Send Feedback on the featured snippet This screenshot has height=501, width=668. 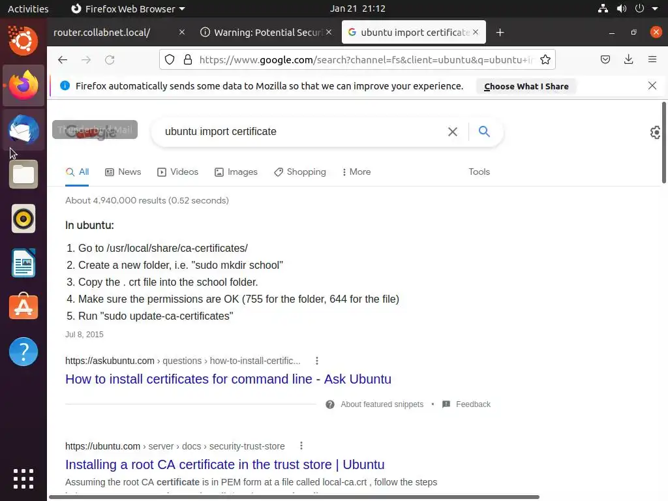473,404
